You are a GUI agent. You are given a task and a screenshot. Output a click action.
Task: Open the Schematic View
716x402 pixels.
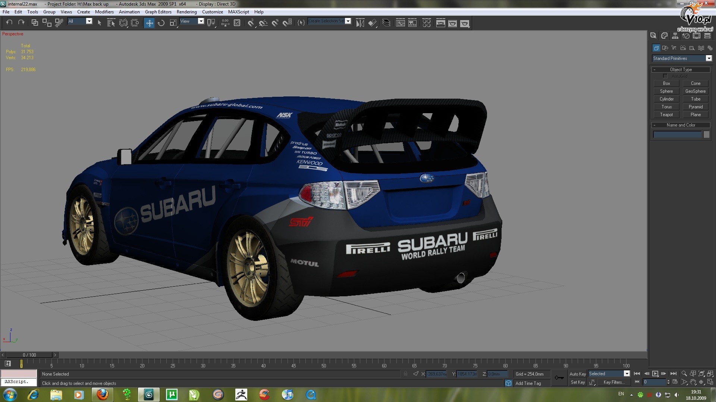(x=412, y=23)
